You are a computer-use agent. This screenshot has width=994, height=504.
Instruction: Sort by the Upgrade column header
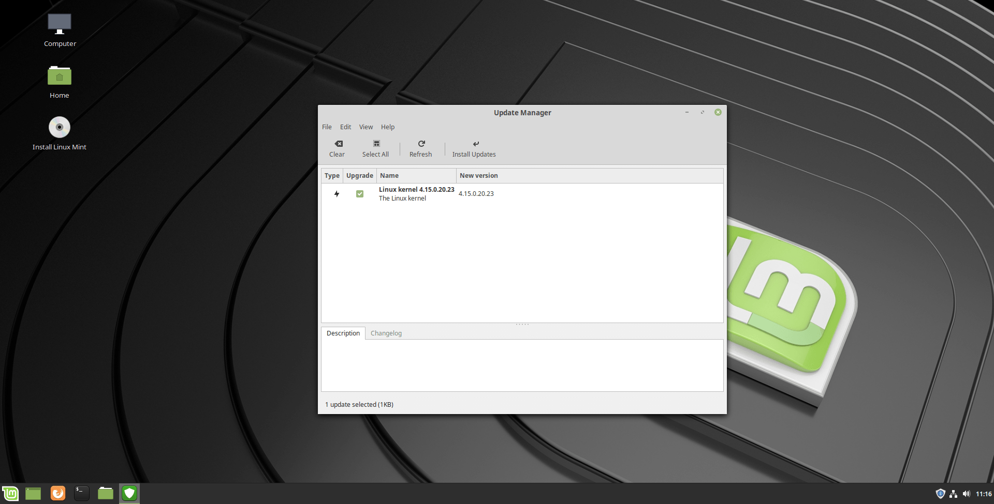tap(360, 176)
